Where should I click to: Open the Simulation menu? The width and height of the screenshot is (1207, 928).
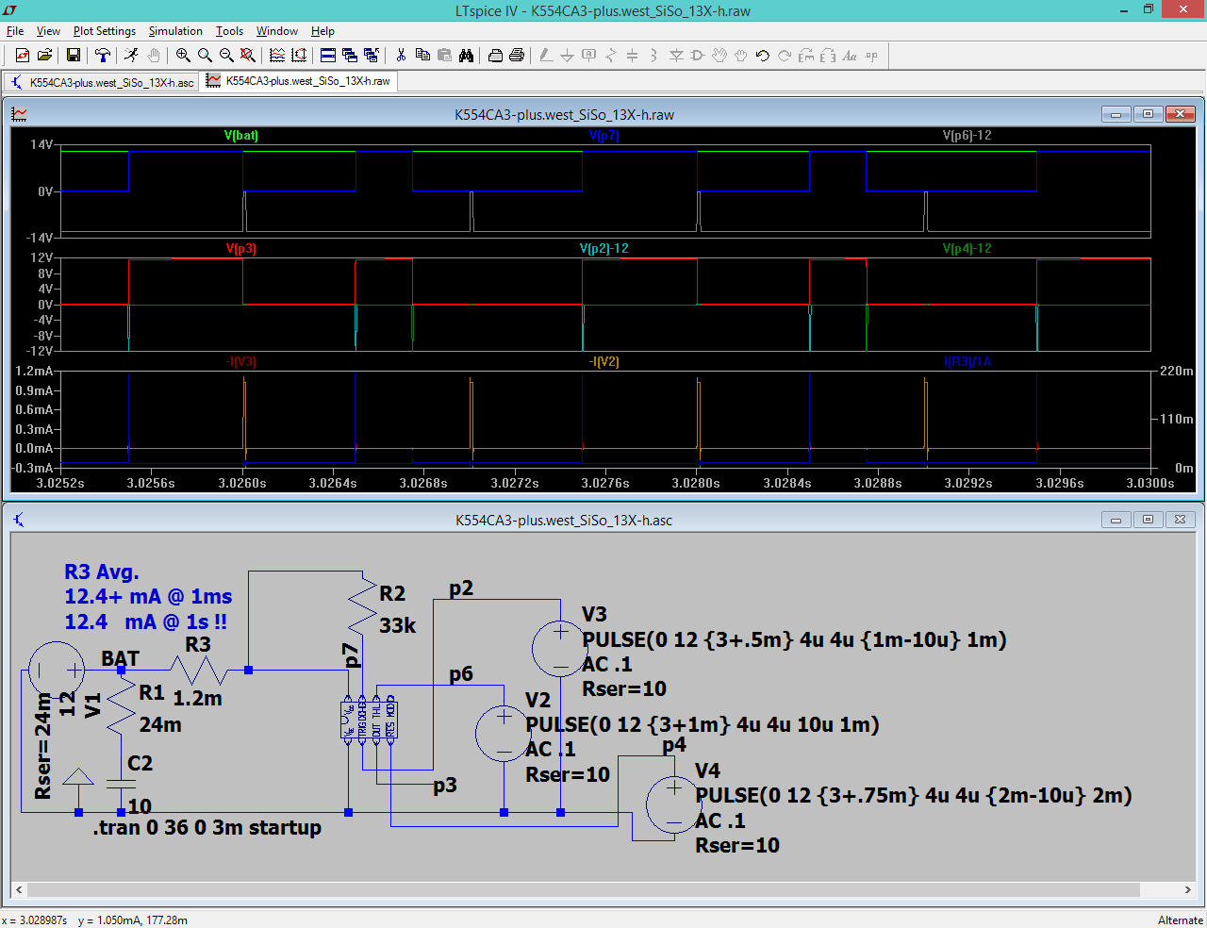pos(175,31)
